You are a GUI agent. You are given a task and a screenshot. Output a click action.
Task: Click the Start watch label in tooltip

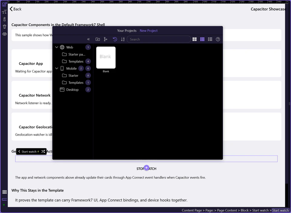point(29,151)
